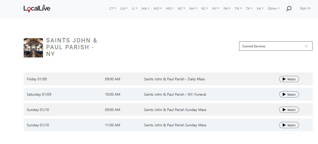Open the TX state menu
The width and height of the screenshot is (318, 144).
pyautogui.click(x=249, y=8)
